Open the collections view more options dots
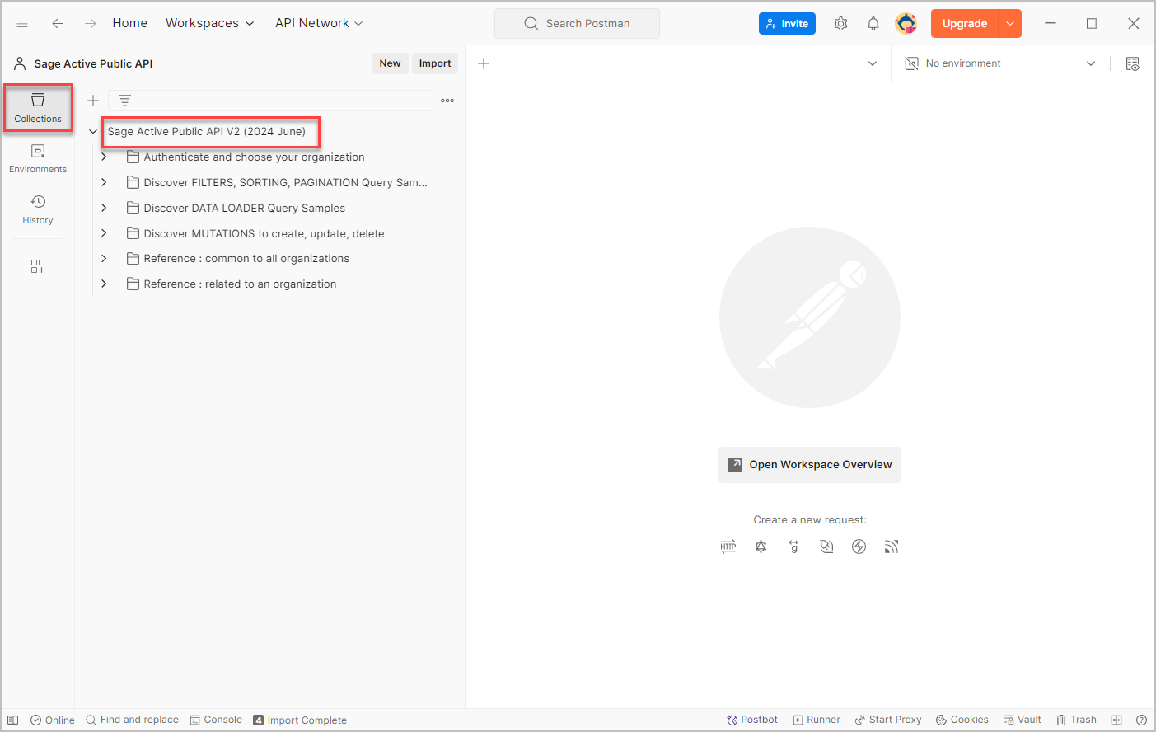 coord(447,101)
